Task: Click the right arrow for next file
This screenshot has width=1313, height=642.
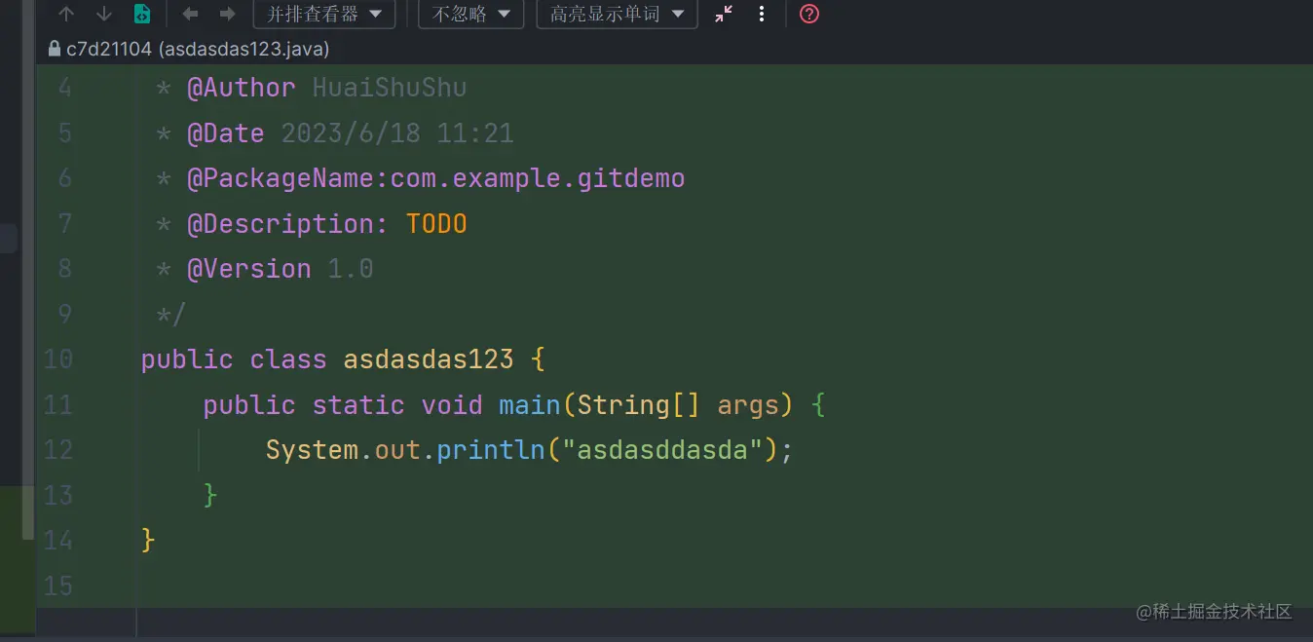Action: click(228, 15)
